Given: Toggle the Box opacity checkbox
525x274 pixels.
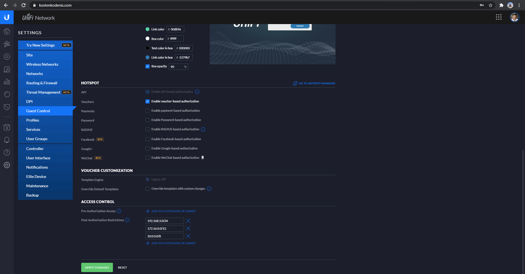Looking at the screenshot, I should point(148,66).
